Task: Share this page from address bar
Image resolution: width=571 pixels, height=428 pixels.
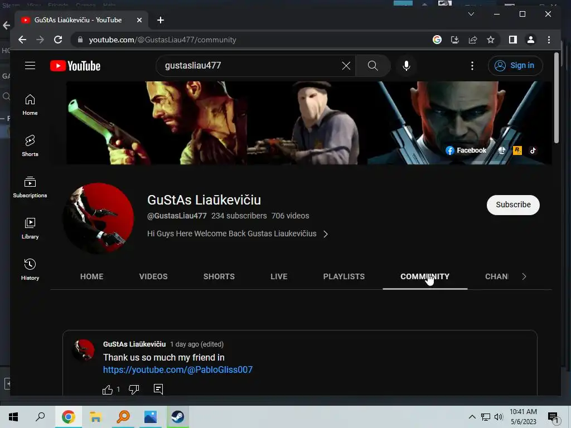Action: pos(473,40)
